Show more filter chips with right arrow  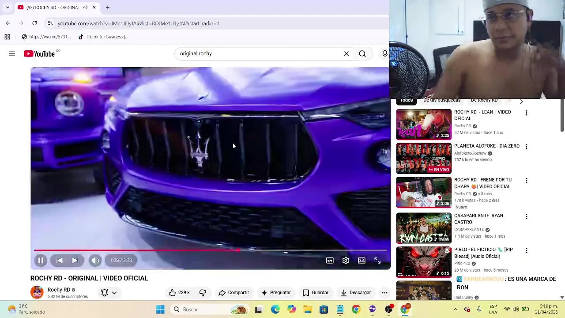(x=521, y=102)
